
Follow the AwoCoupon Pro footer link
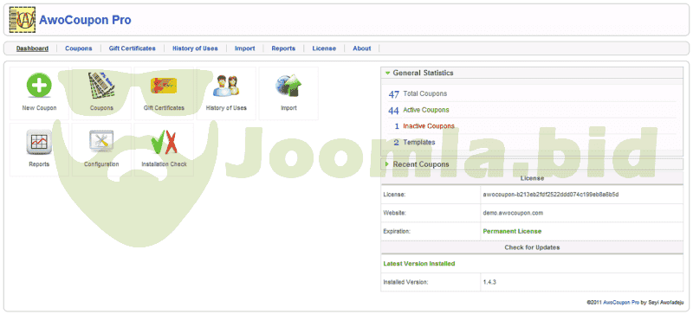[x=621, y=303]
